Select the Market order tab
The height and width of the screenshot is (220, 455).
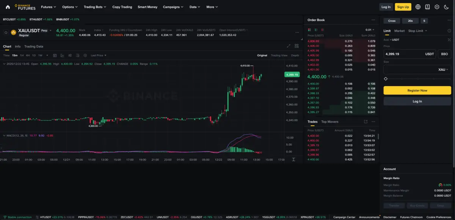click(399, 31)
